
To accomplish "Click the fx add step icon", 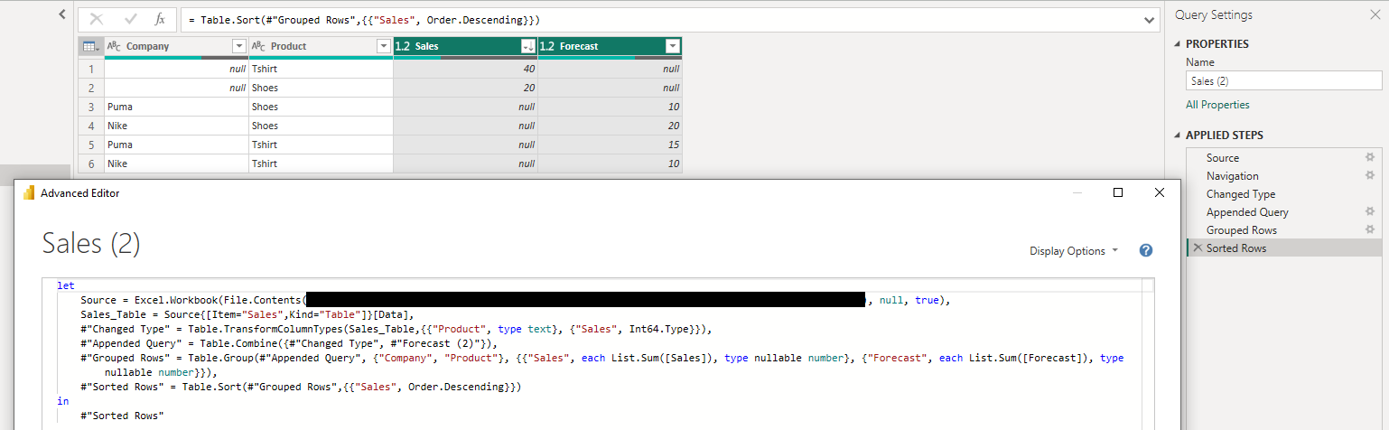I will coord(160,19).
